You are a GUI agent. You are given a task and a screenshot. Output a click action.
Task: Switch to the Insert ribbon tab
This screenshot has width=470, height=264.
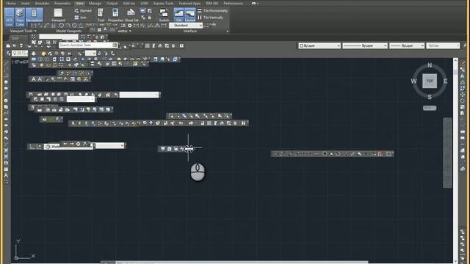point(25,3)
